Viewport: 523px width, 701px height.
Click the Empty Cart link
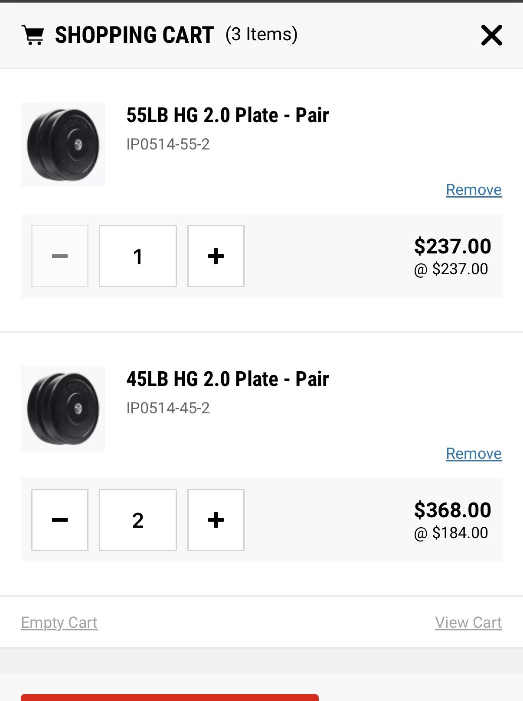point(59,623)
